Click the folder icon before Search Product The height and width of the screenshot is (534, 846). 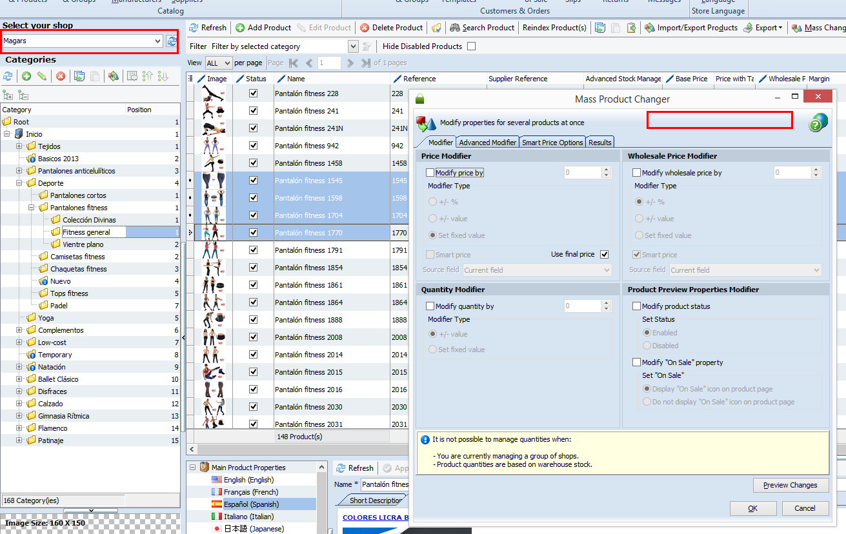point(437,28)
